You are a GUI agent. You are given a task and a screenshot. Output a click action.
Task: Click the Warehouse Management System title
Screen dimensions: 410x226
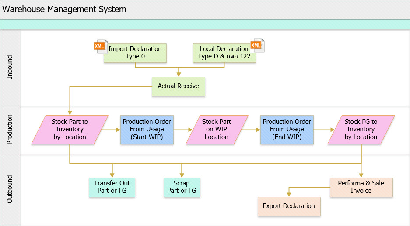64,9
